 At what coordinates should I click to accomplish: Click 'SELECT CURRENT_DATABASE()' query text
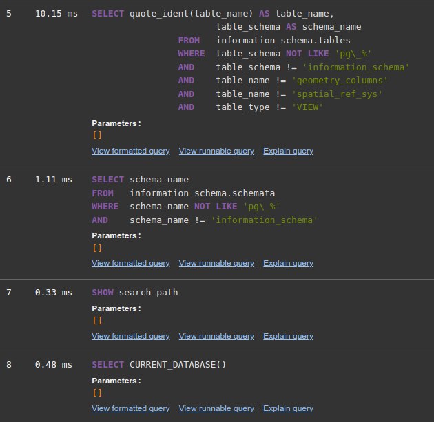(x=159, y=364)
